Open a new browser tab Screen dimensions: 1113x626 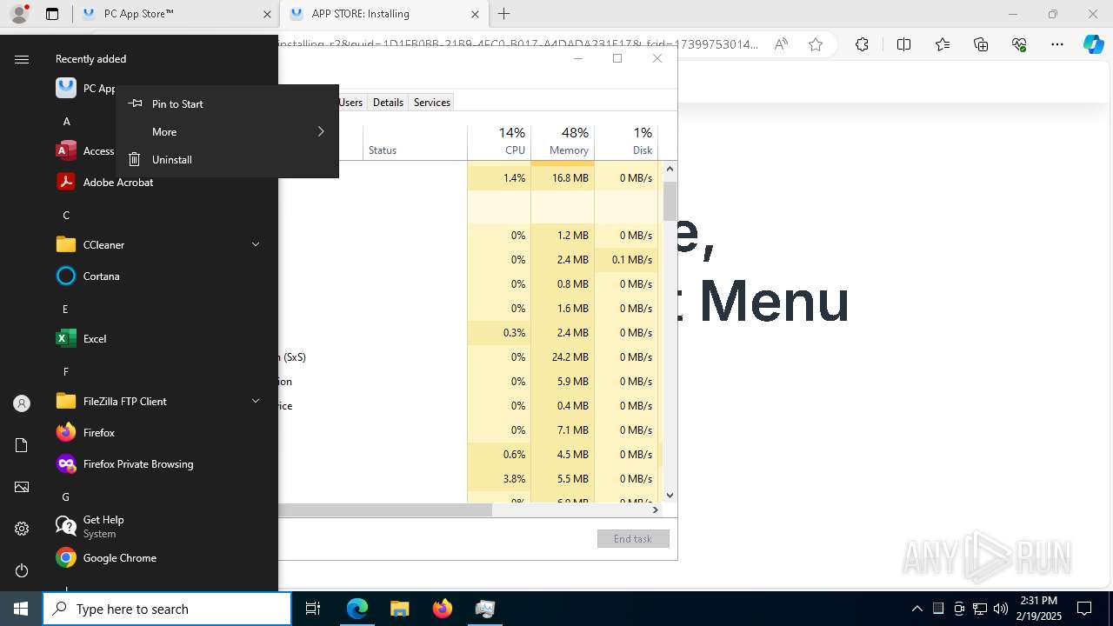pyautogui.click(x=504, y=14)
